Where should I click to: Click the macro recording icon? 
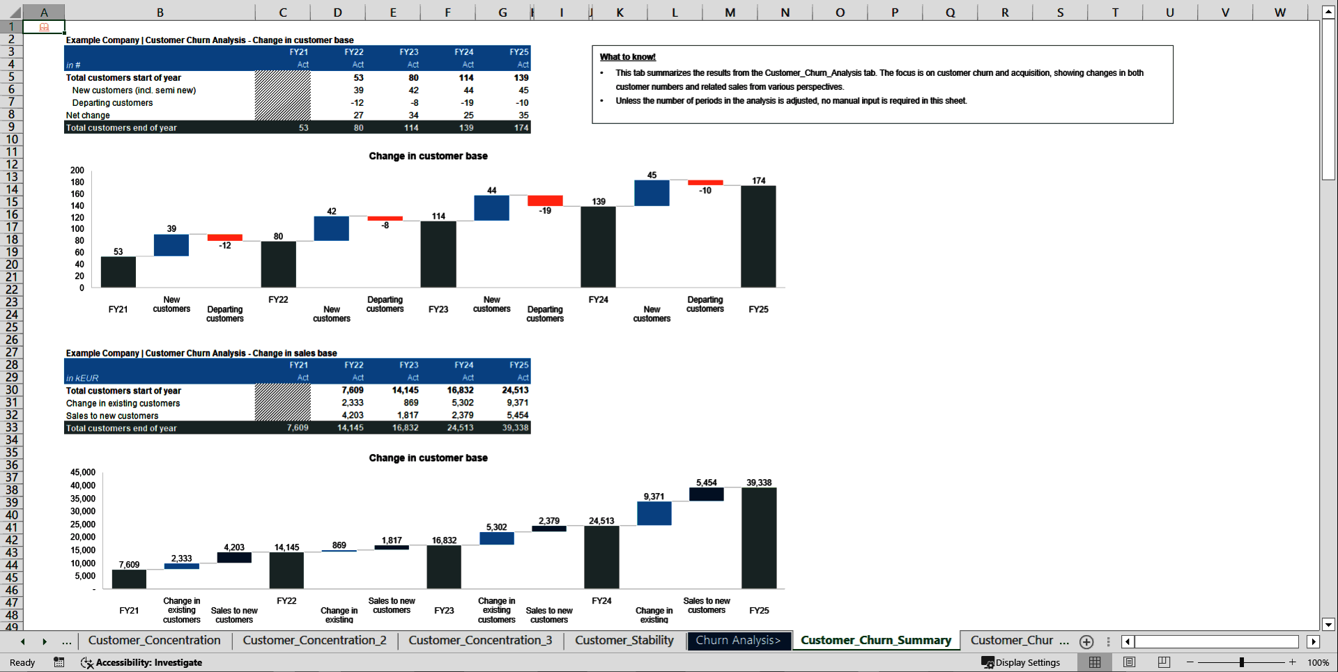coord(59,662)
